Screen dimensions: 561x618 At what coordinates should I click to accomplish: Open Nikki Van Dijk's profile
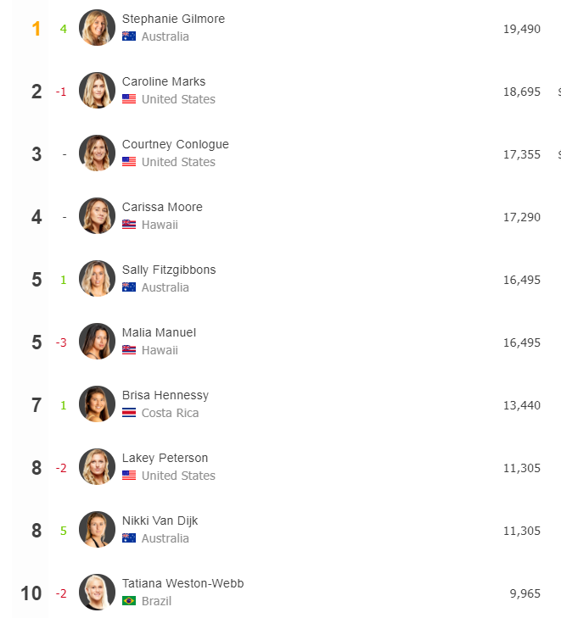(x=160, y=521)
